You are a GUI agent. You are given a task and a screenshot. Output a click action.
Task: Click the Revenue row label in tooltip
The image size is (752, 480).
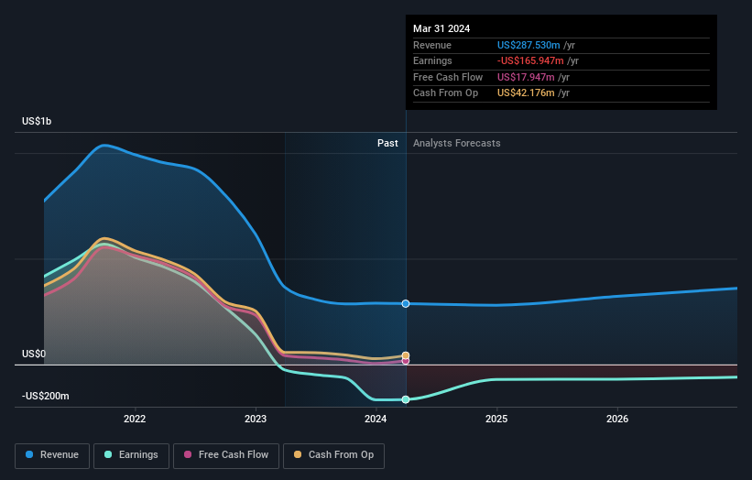click(432, 45)
